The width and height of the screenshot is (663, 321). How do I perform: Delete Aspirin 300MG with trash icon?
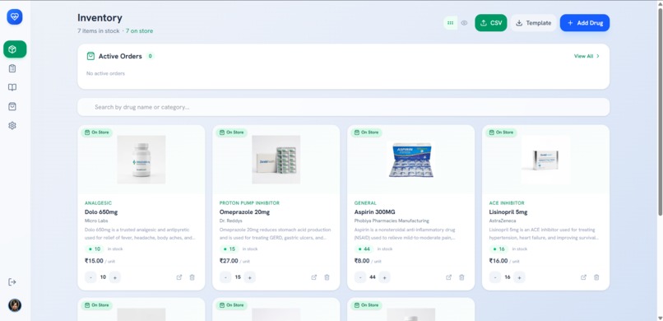tap(461, 277)
